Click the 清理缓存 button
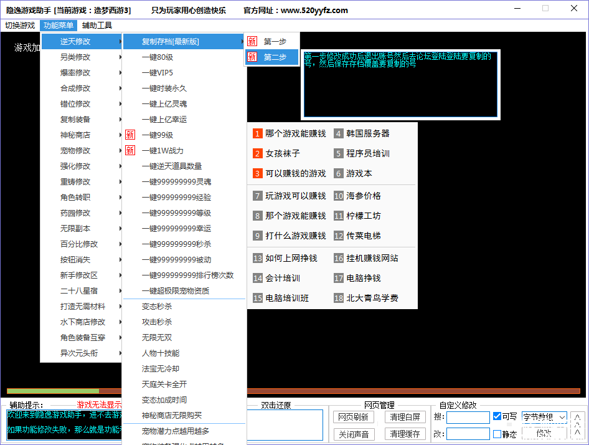This screenshot has height=445, width=589. 405,434
